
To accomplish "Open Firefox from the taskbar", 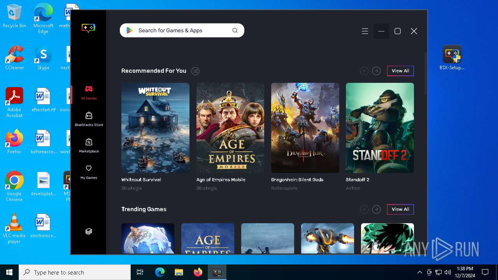I will 198,272.
